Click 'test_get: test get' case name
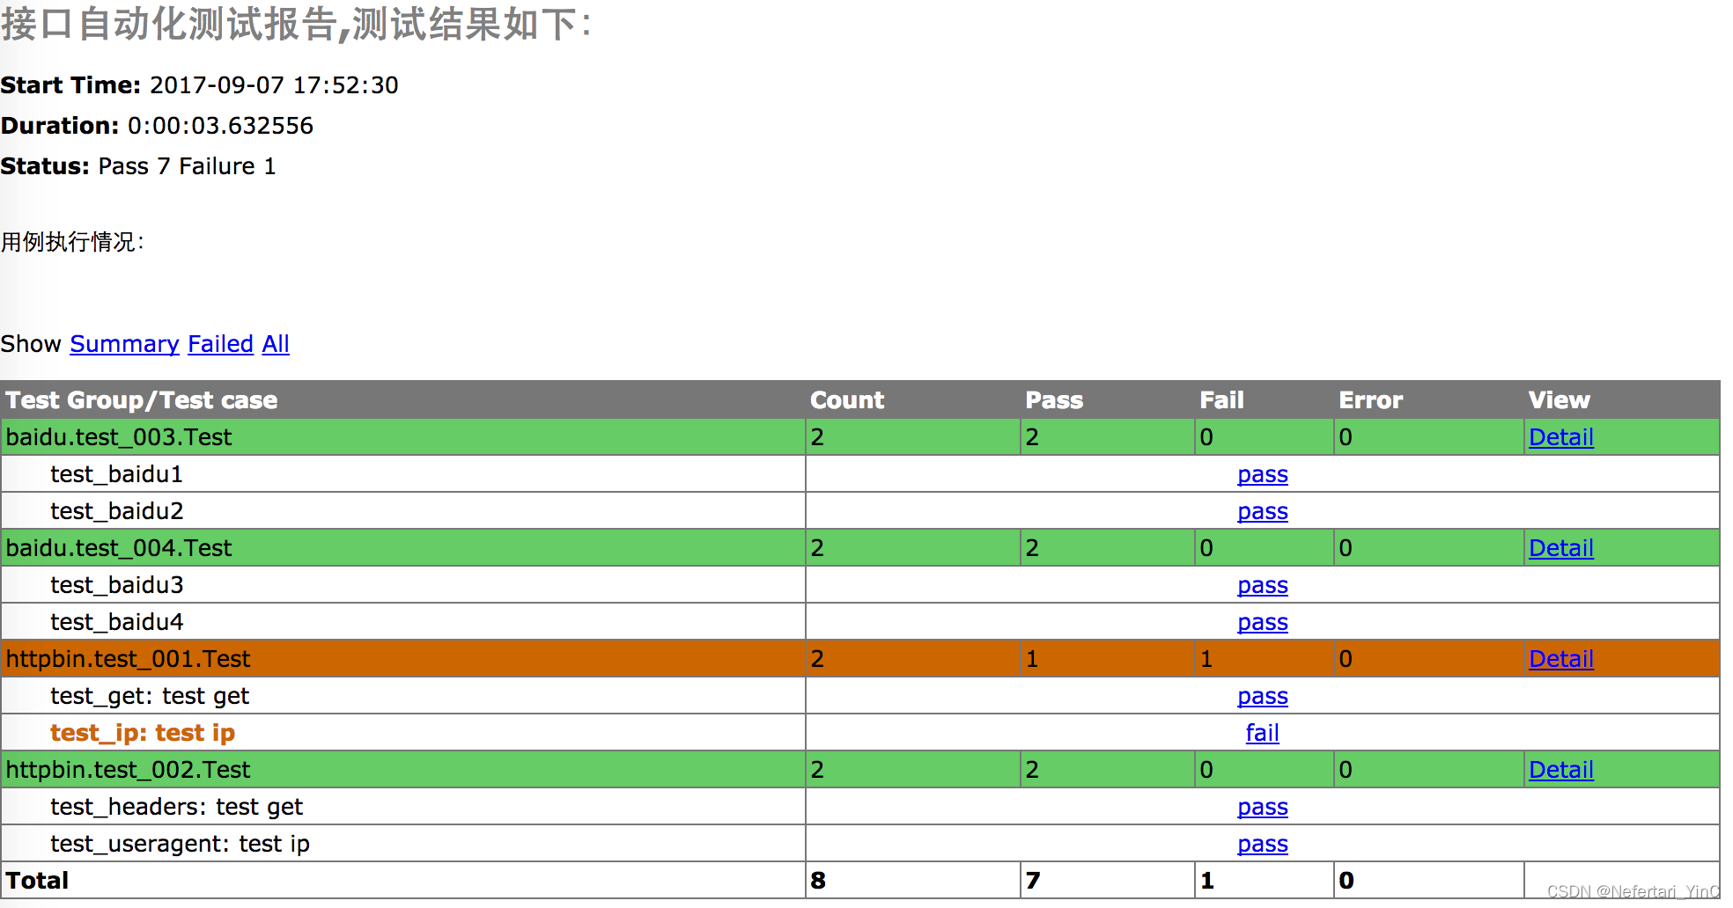The width and height of the screenshot is (1733, 908). [150, 696]
